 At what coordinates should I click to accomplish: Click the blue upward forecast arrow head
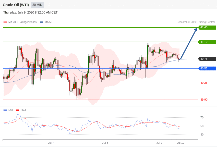coord(196,29)
